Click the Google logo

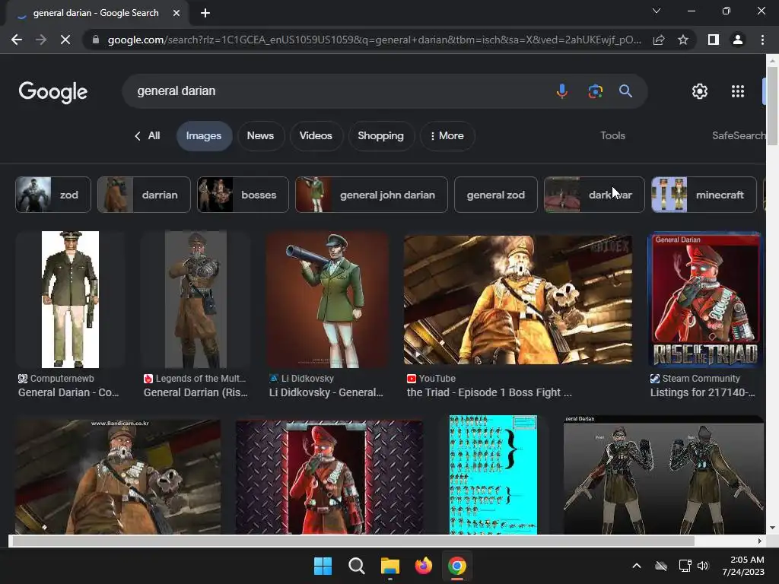(53, 92)
